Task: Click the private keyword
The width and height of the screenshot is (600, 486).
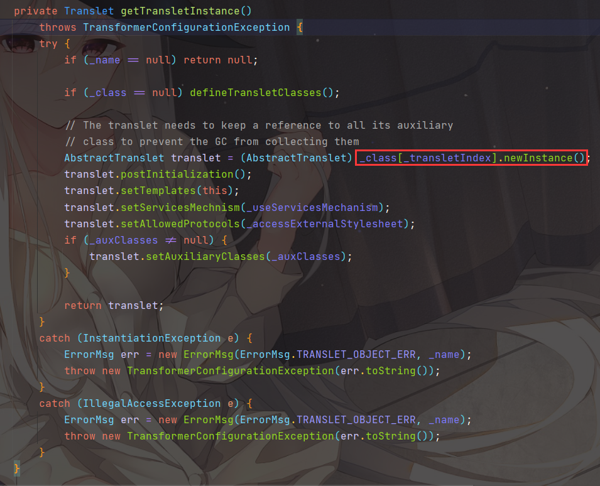Action: [36, 11]
